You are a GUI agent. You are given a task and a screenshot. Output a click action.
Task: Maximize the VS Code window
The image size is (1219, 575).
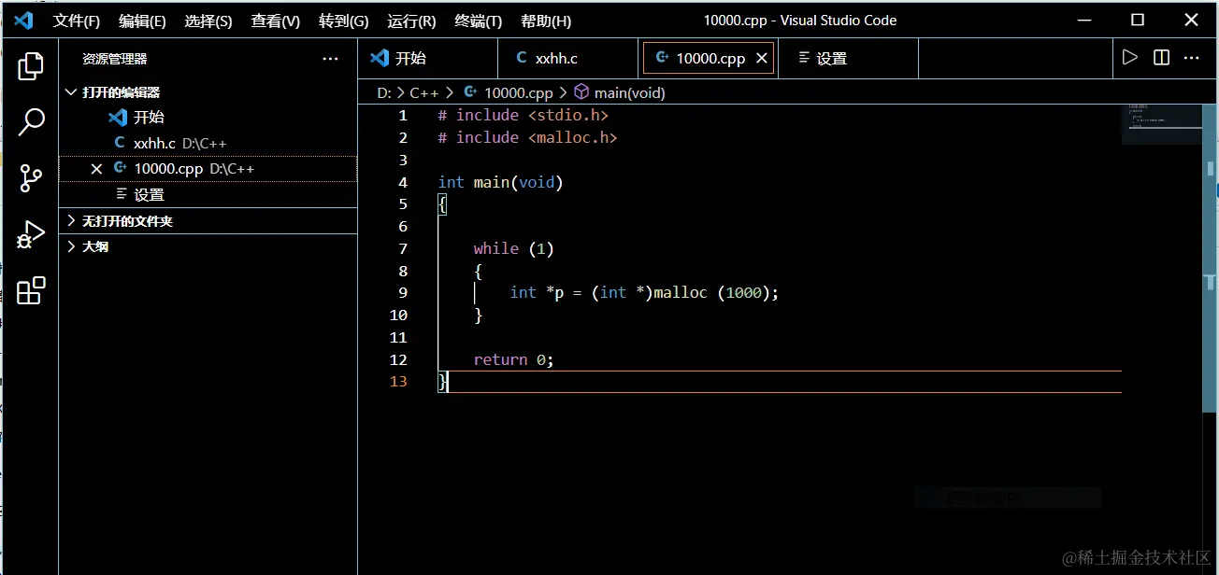[x=1137, y=20]
